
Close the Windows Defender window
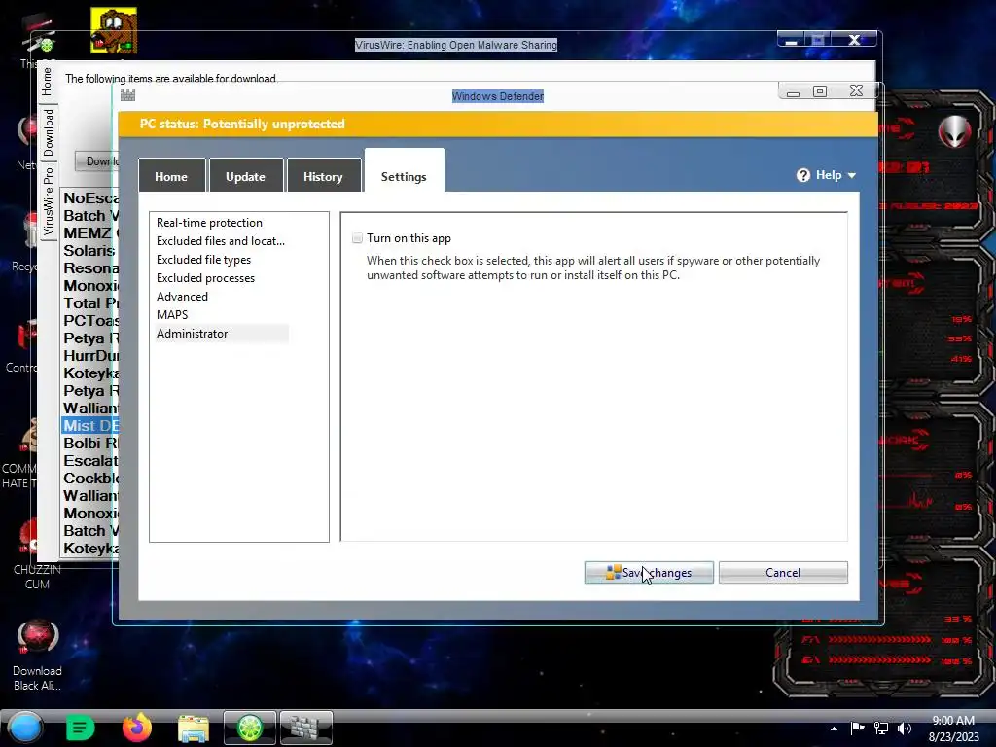856,91
